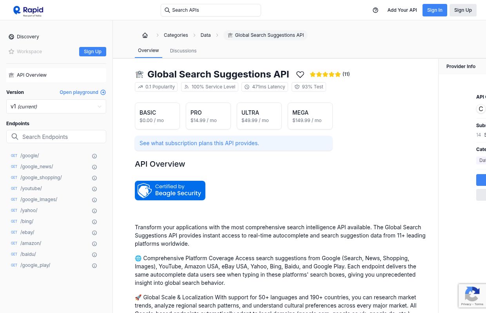The image size is (486, 313).
Task: Open the /youtube/ endpoint
Action: coord(31,189)
